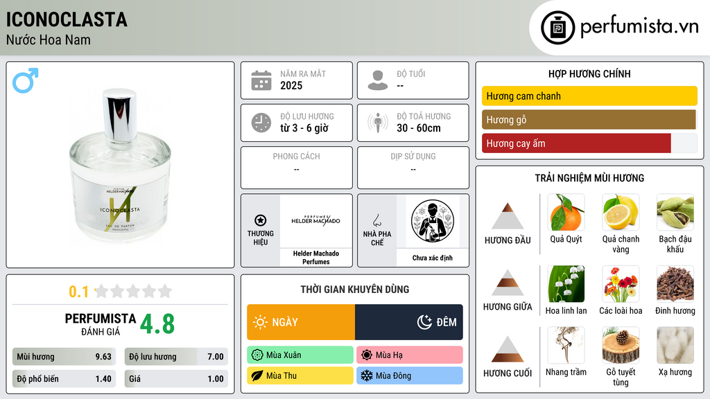Click the sillage icon beside Độ toả hương
This screenshot has height=399, width=710.
378,123
